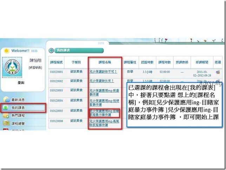
Task: Click 資訊素養 in row 010120001
Action: 76,72
